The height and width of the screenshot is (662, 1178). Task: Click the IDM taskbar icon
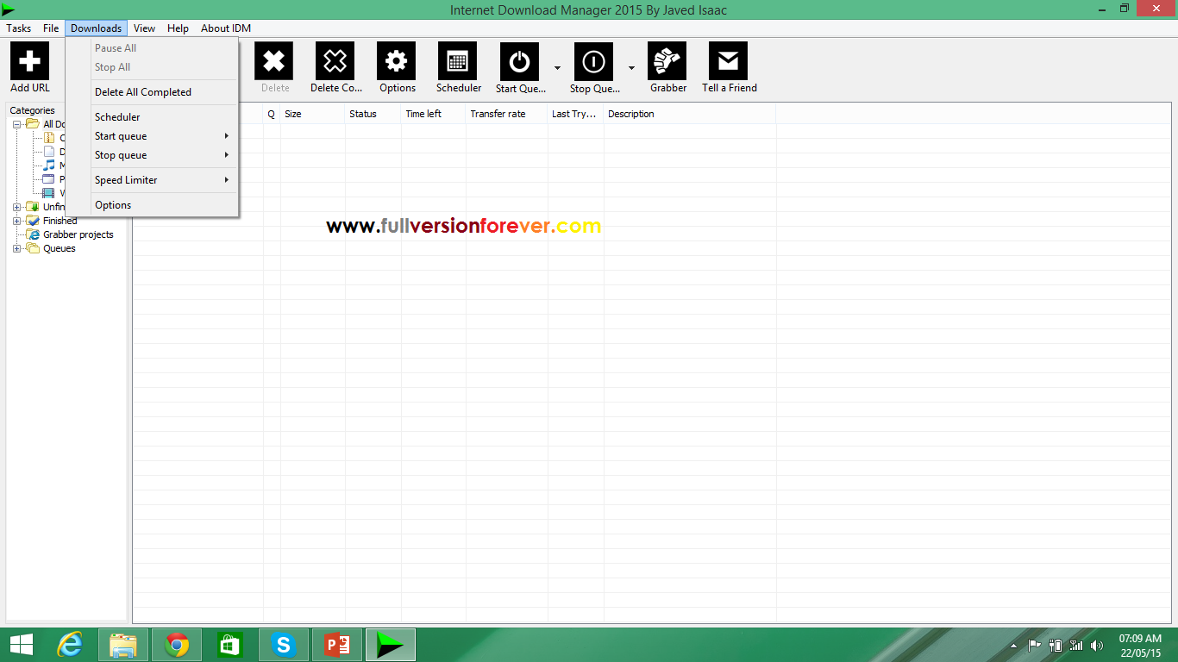(x=391, y=645)
